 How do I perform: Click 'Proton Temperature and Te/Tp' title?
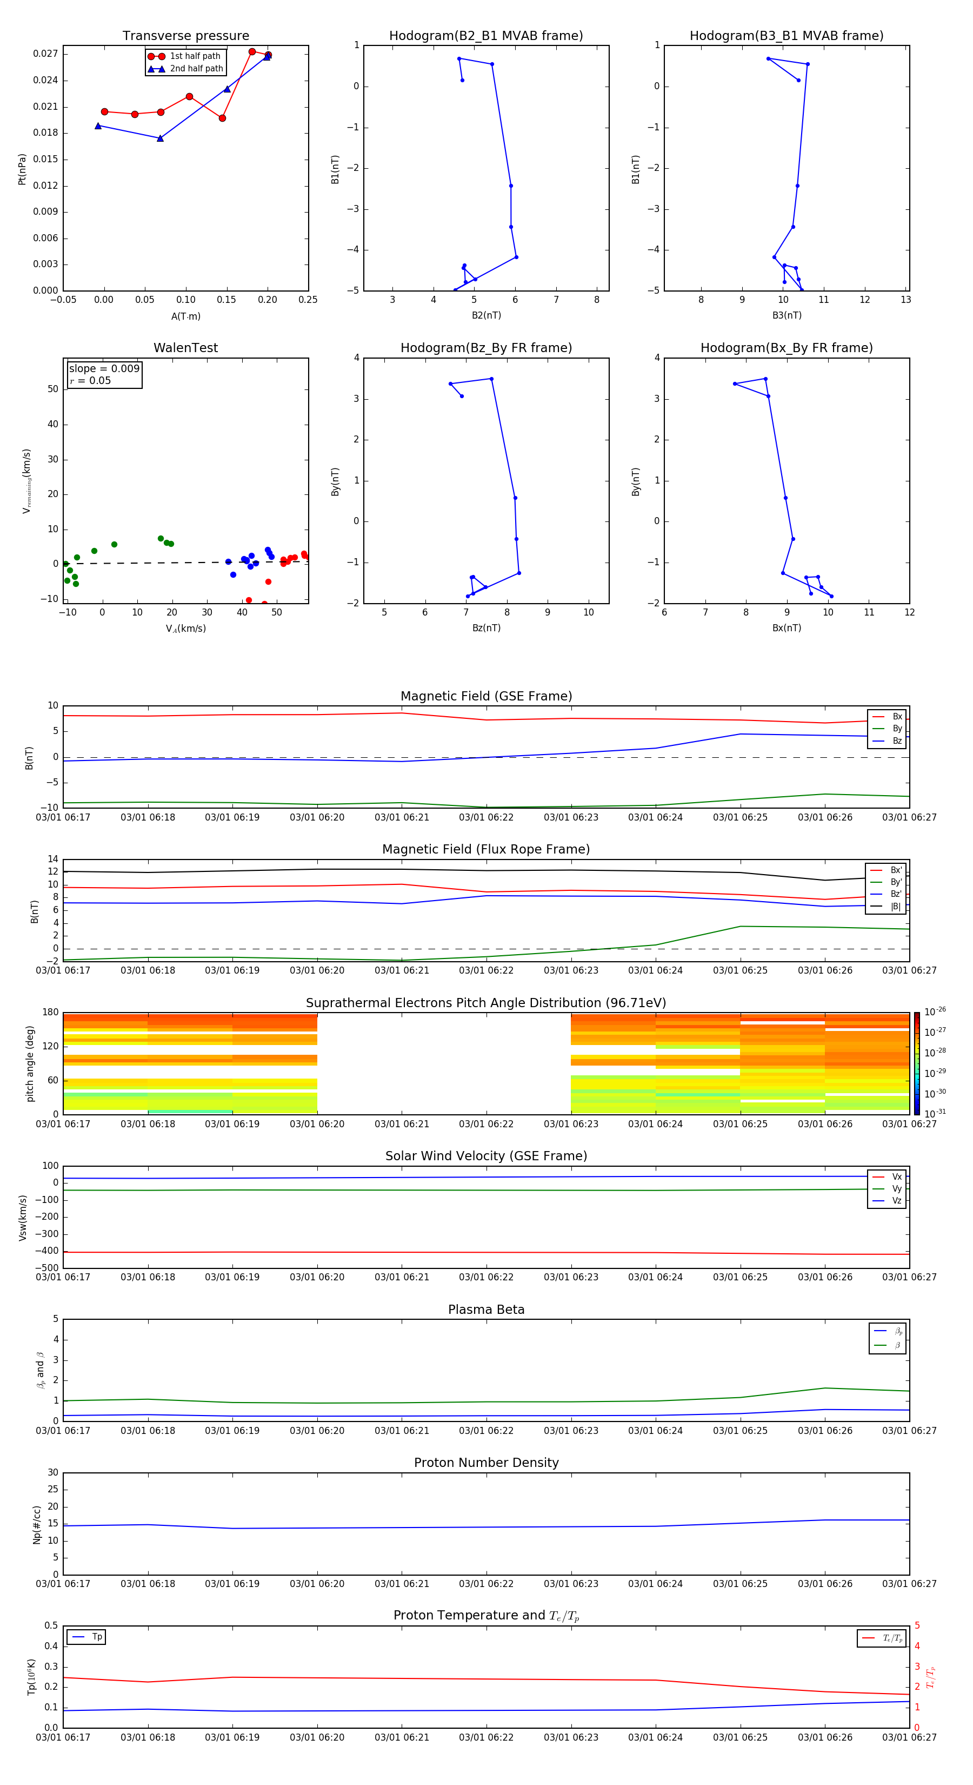click(x=486, y=1616)
